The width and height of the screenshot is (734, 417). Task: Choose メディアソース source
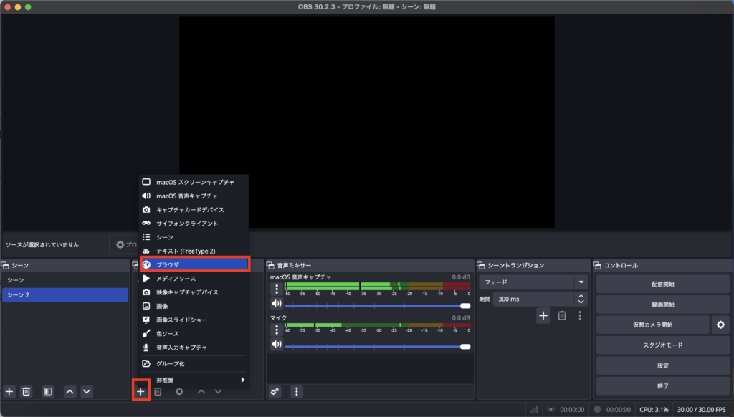(194, 279)
